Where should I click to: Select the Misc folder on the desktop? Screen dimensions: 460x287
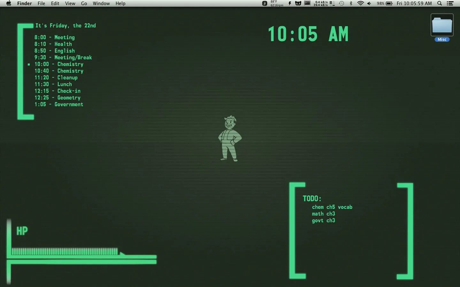click(x=442, y=28)
